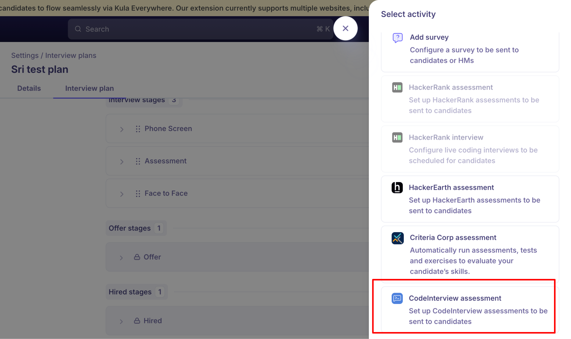This screenshot has height=339, width=571.
Task: Grab the Phone Screen drag handle
Action: [138, 129]
